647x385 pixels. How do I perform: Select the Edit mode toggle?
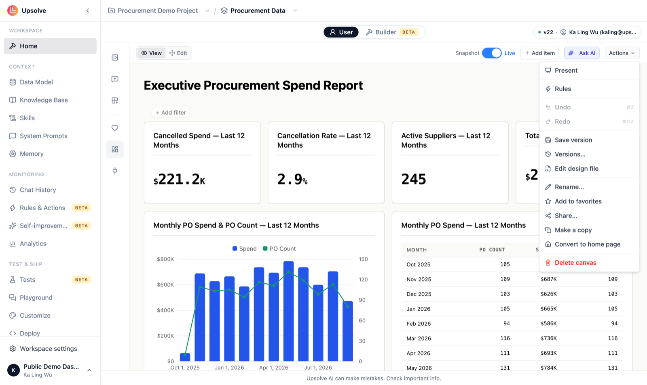(178, 53)
